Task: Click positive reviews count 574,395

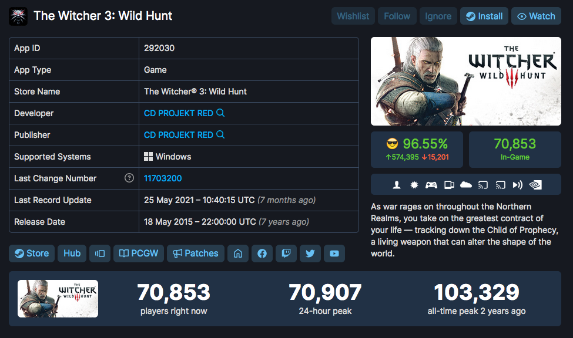Action: (x=403, y=157)
